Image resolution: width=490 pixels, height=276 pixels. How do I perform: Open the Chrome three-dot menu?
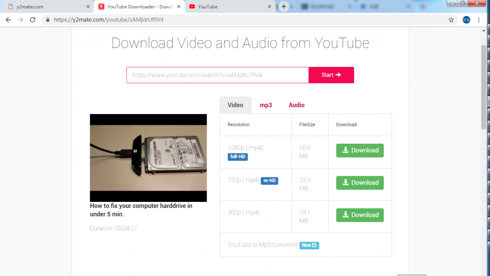[x=479, y=20]
